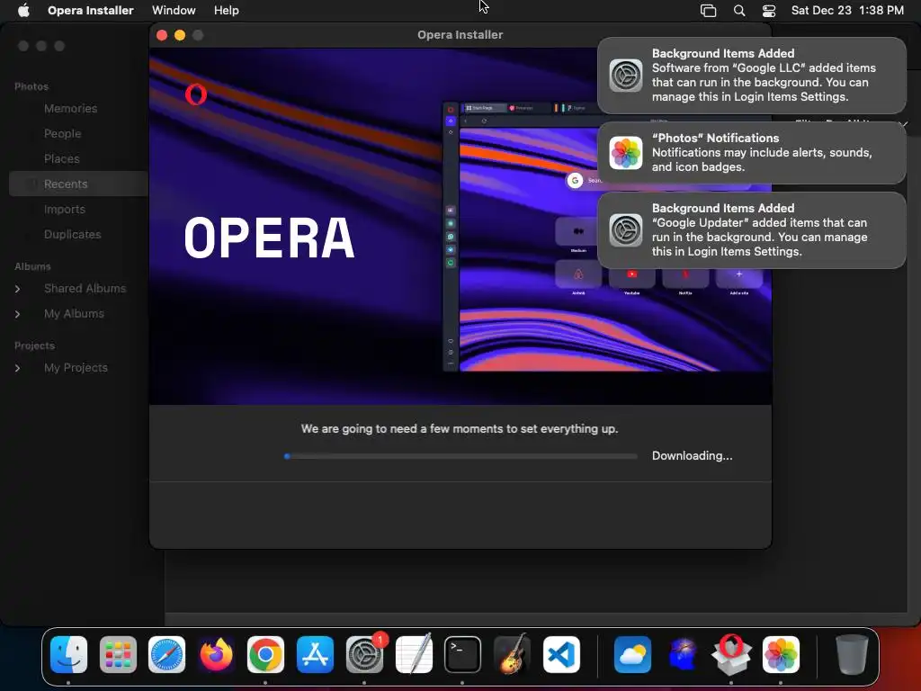
Task: Open the Opera Installer app menu
Action: (x=91, y=11)
